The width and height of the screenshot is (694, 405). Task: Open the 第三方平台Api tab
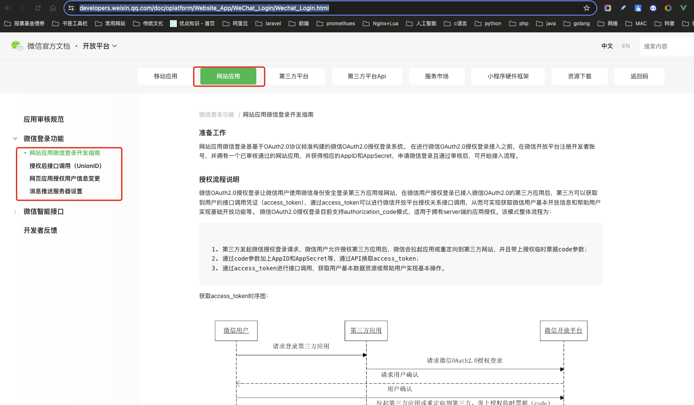[x=367, y=76]
